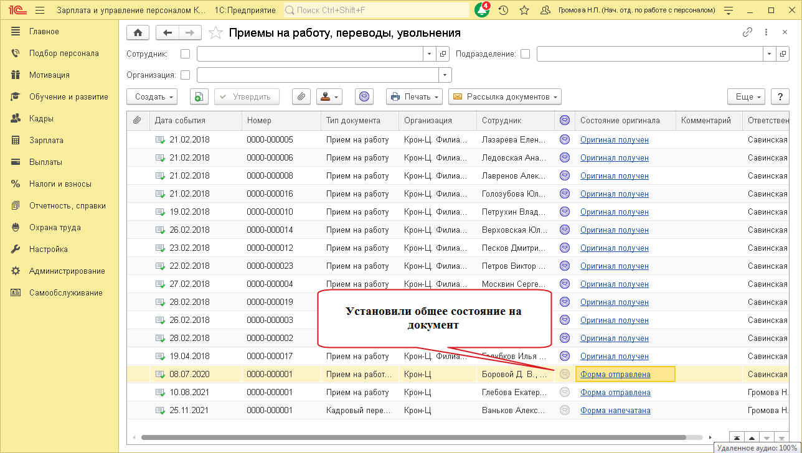Enable the Сотрудник filter checkbox
802x453 pixels.
(185, 54)
